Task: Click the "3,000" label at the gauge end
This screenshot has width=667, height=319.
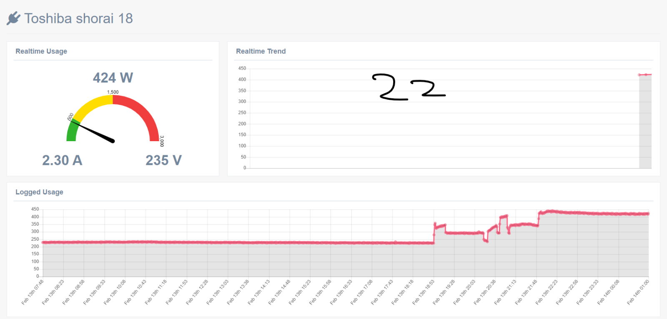Action: [x=162, y=141]
